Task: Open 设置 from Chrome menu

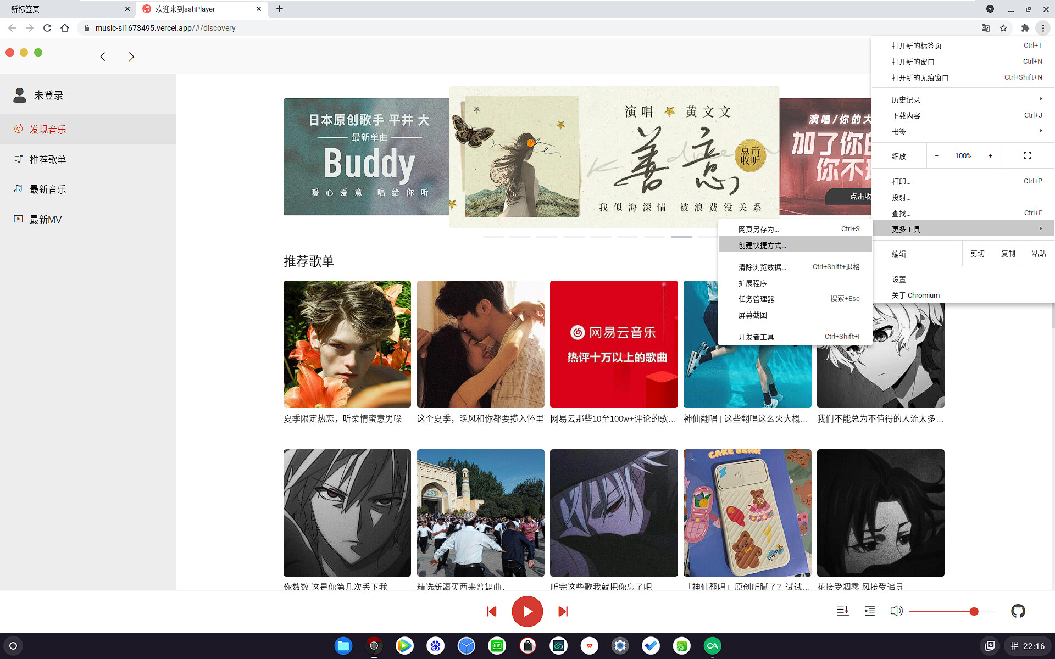Action: (963, 280)
